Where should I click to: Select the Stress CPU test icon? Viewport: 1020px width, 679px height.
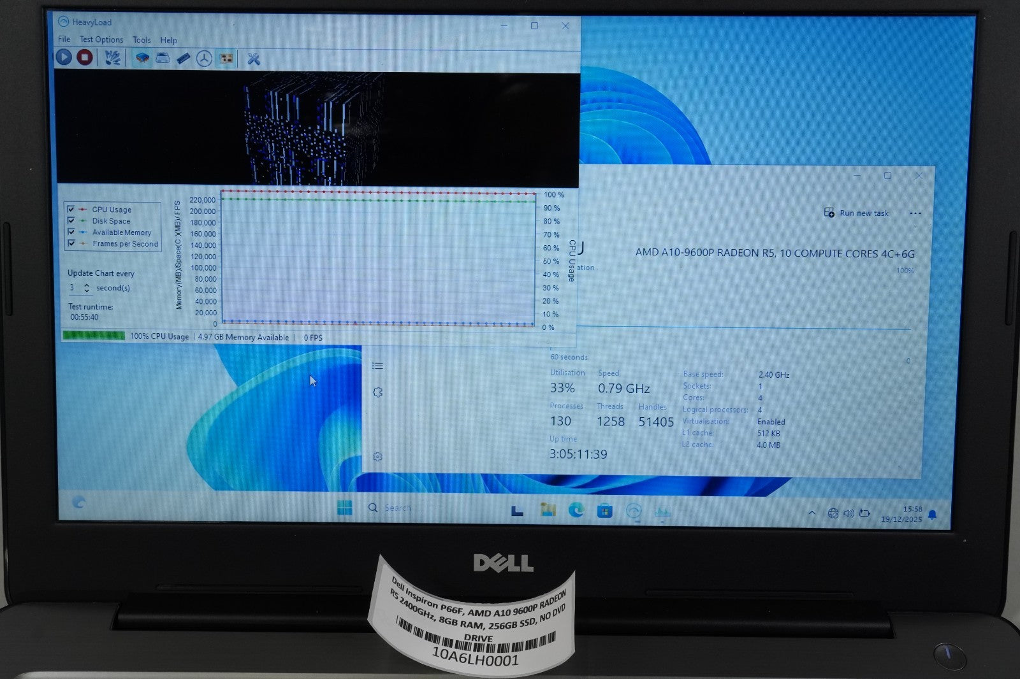[x=142, y=59]
